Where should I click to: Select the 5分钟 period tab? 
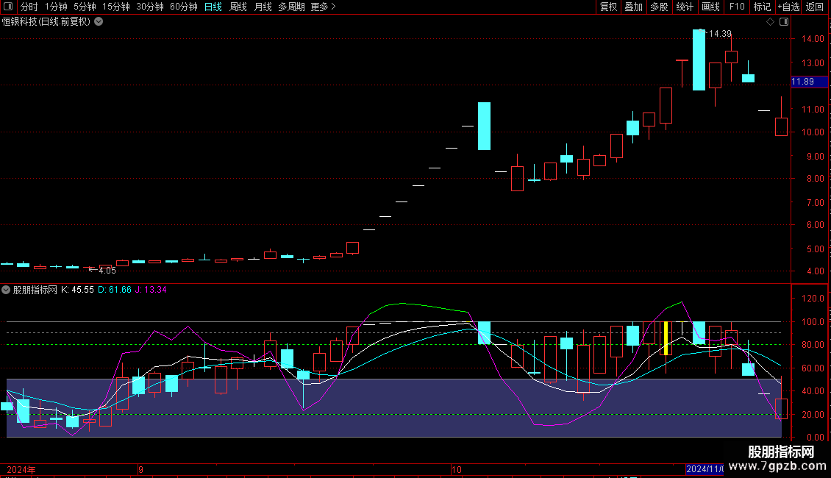(x=85, y=7)
